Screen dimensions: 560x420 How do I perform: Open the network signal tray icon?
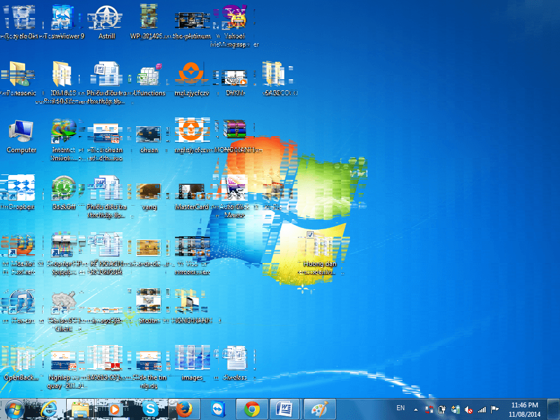point(482,409)
